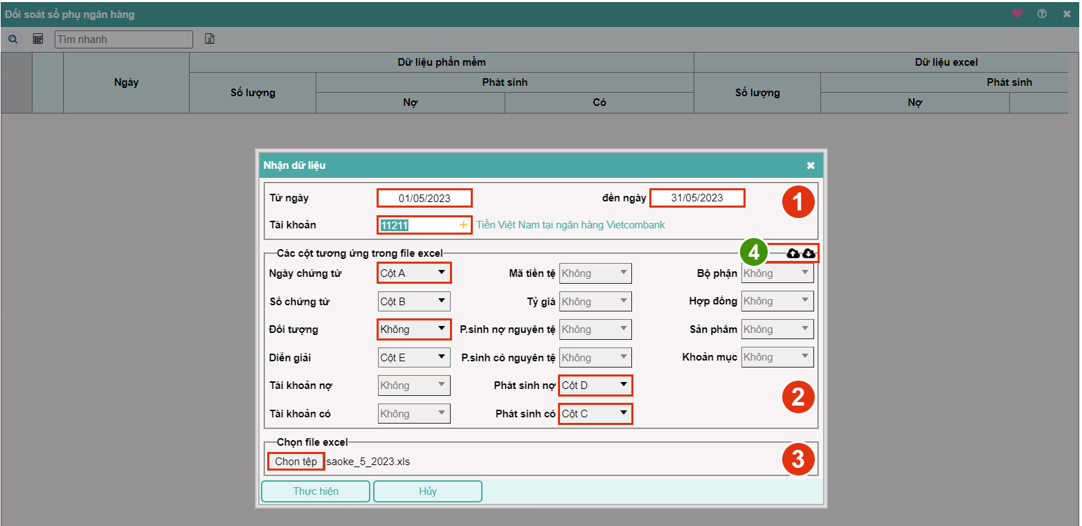Click Chọn tệp to choose Excel file
The width and height of the screenshot is (1082, 526).
tap(296, 462)
